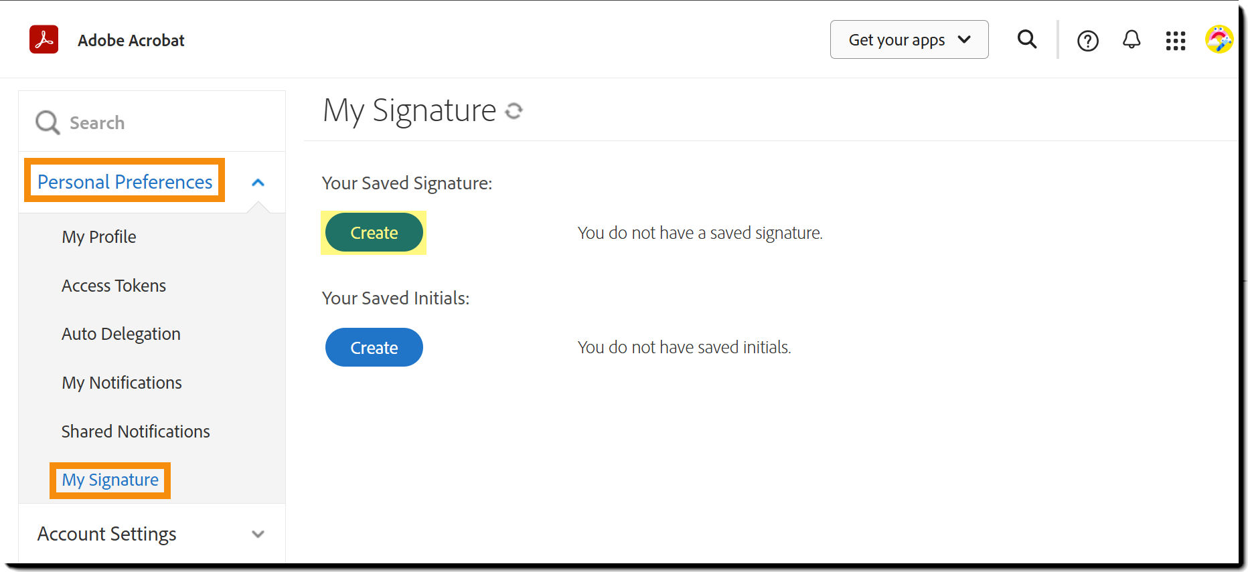Open the notifications bell icon

pos(1131,40)
